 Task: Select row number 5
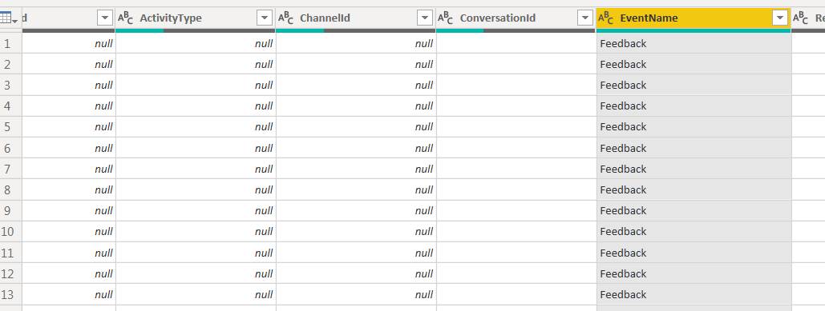[10, 127]
